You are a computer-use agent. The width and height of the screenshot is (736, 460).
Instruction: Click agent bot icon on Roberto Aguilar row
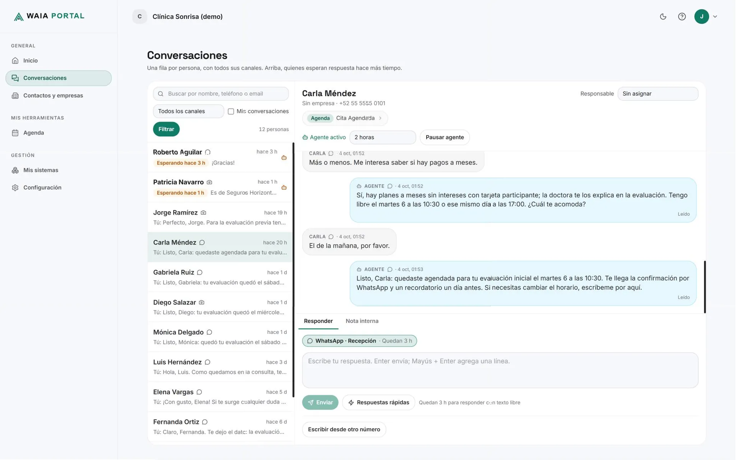(x=284, y=158)
